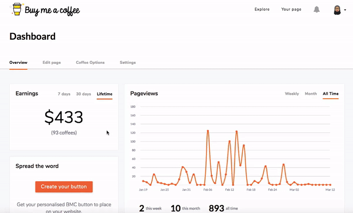
Task: Select All Time pageviews range
Action: click(x=330, y=94)
